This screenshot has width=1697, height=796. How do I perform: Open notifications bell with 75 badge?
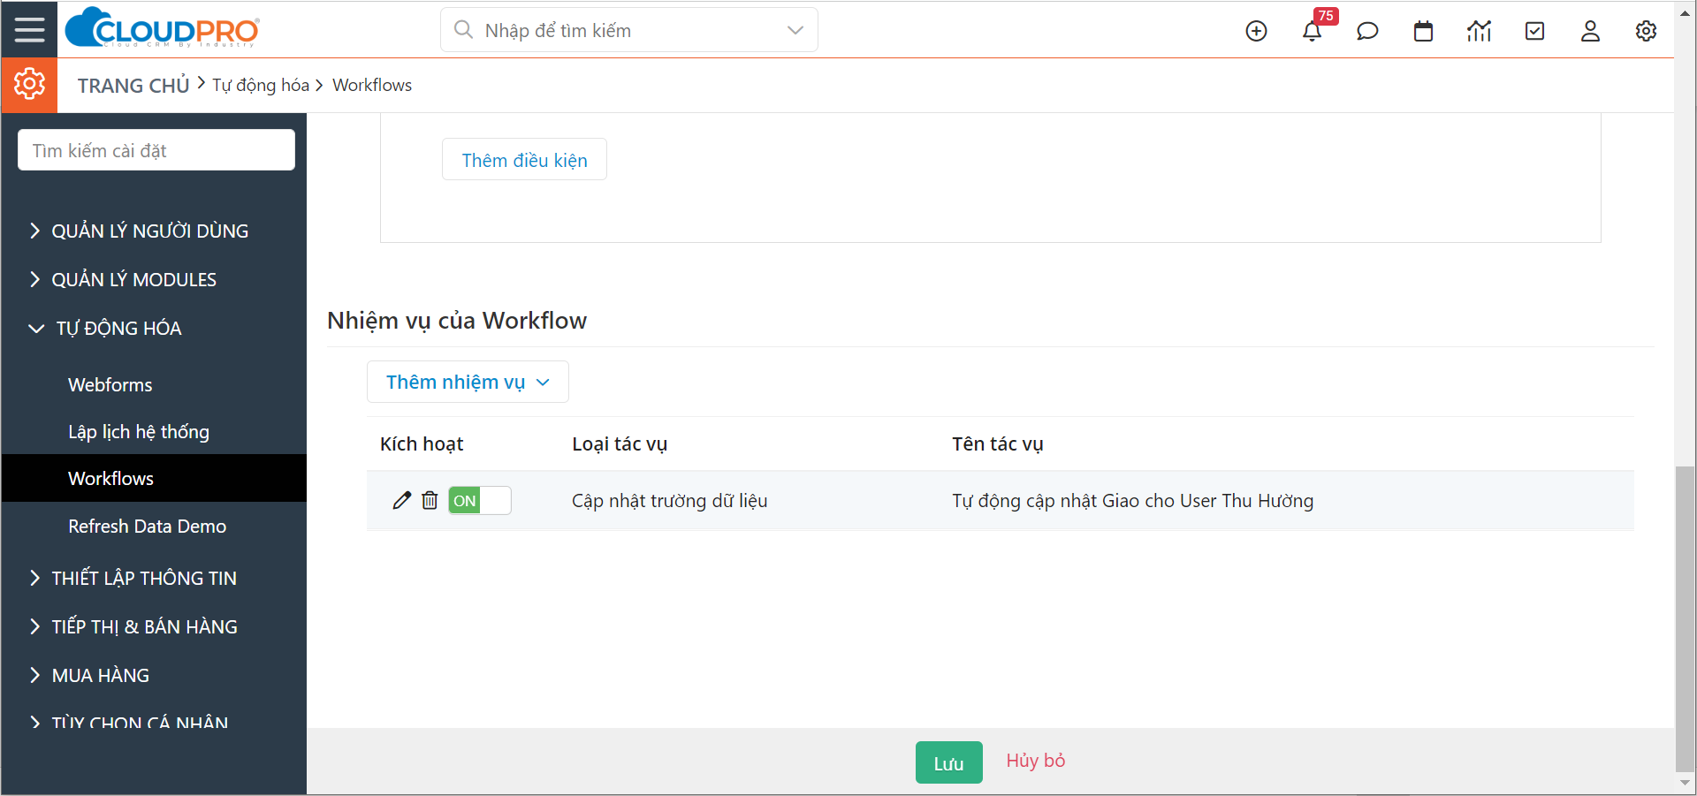click(1313, 31)
